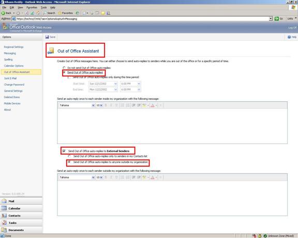298x238 pixels.
Task: Select replies to anyone outside my organization
Action: [69, 162]
